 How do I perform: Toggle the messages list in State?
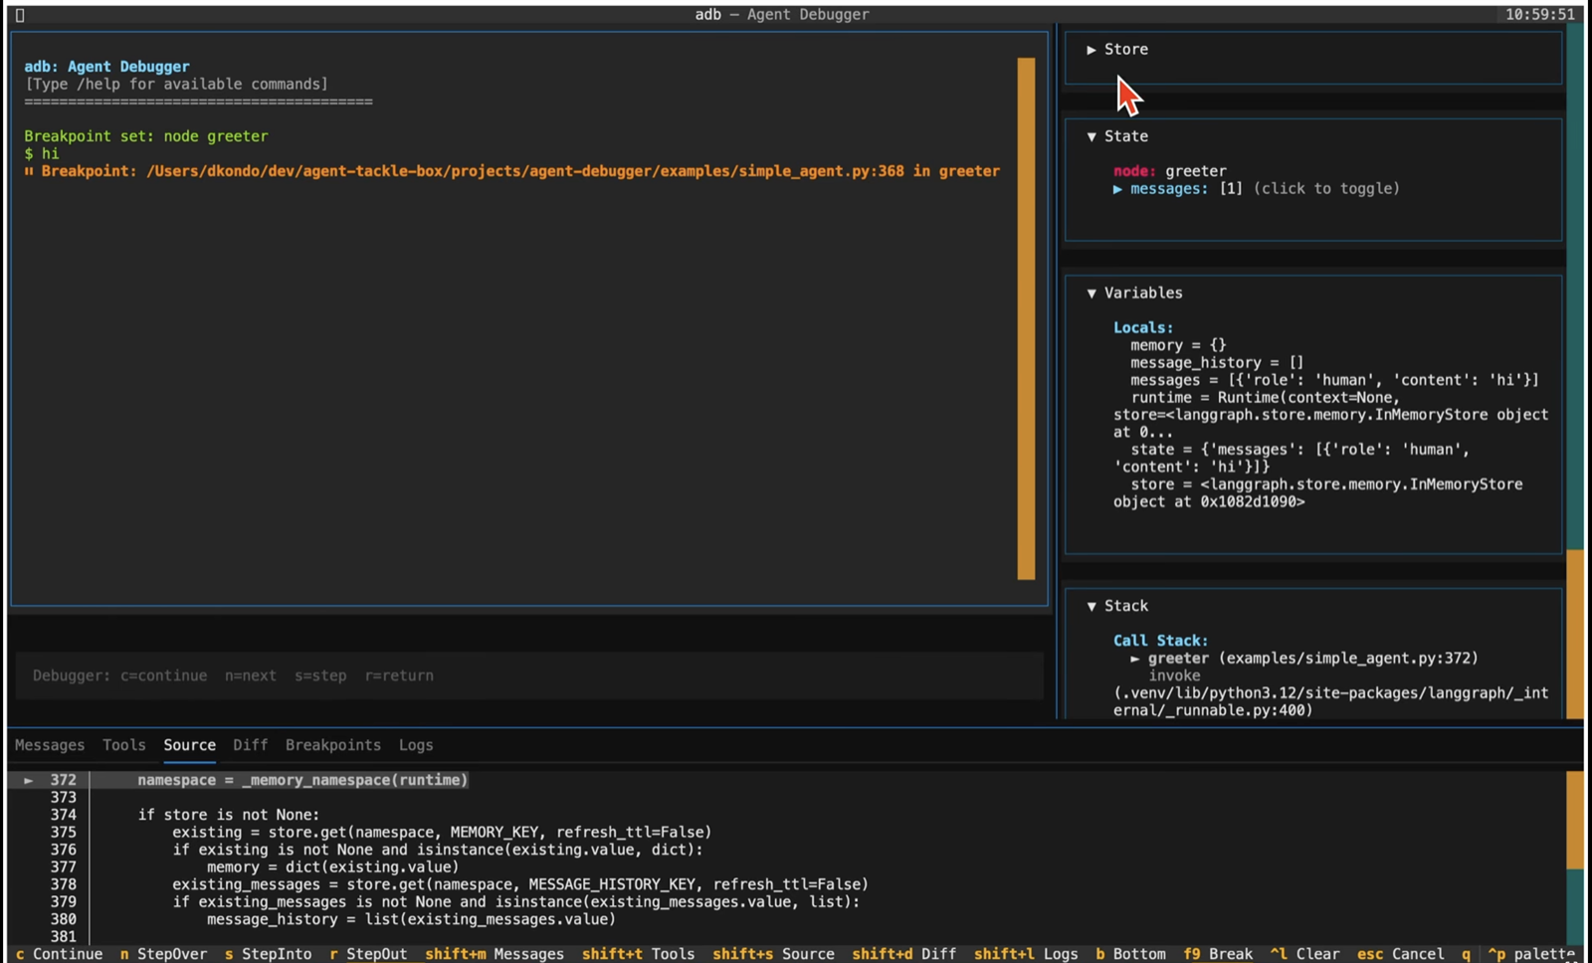click(x=1168, y=189)
